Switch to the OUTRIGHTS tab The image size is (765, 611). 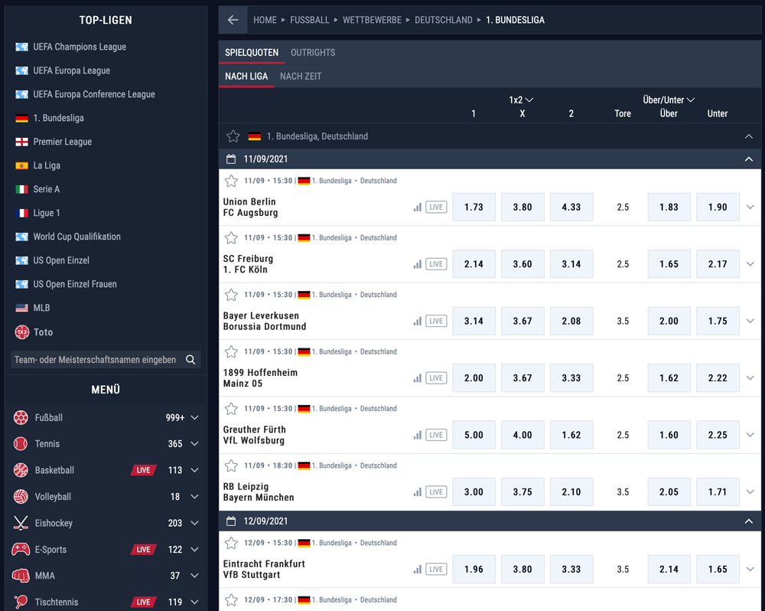point(312,52)
